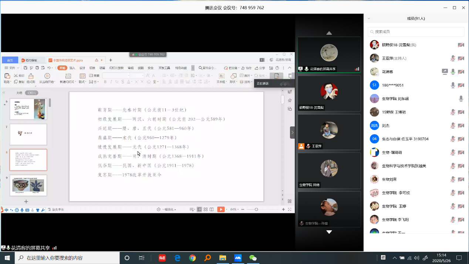The width and height of the screenshot is (469, 264).
Task: Click the Tencent Meeting taskbar icon
Action: [238, 258]
